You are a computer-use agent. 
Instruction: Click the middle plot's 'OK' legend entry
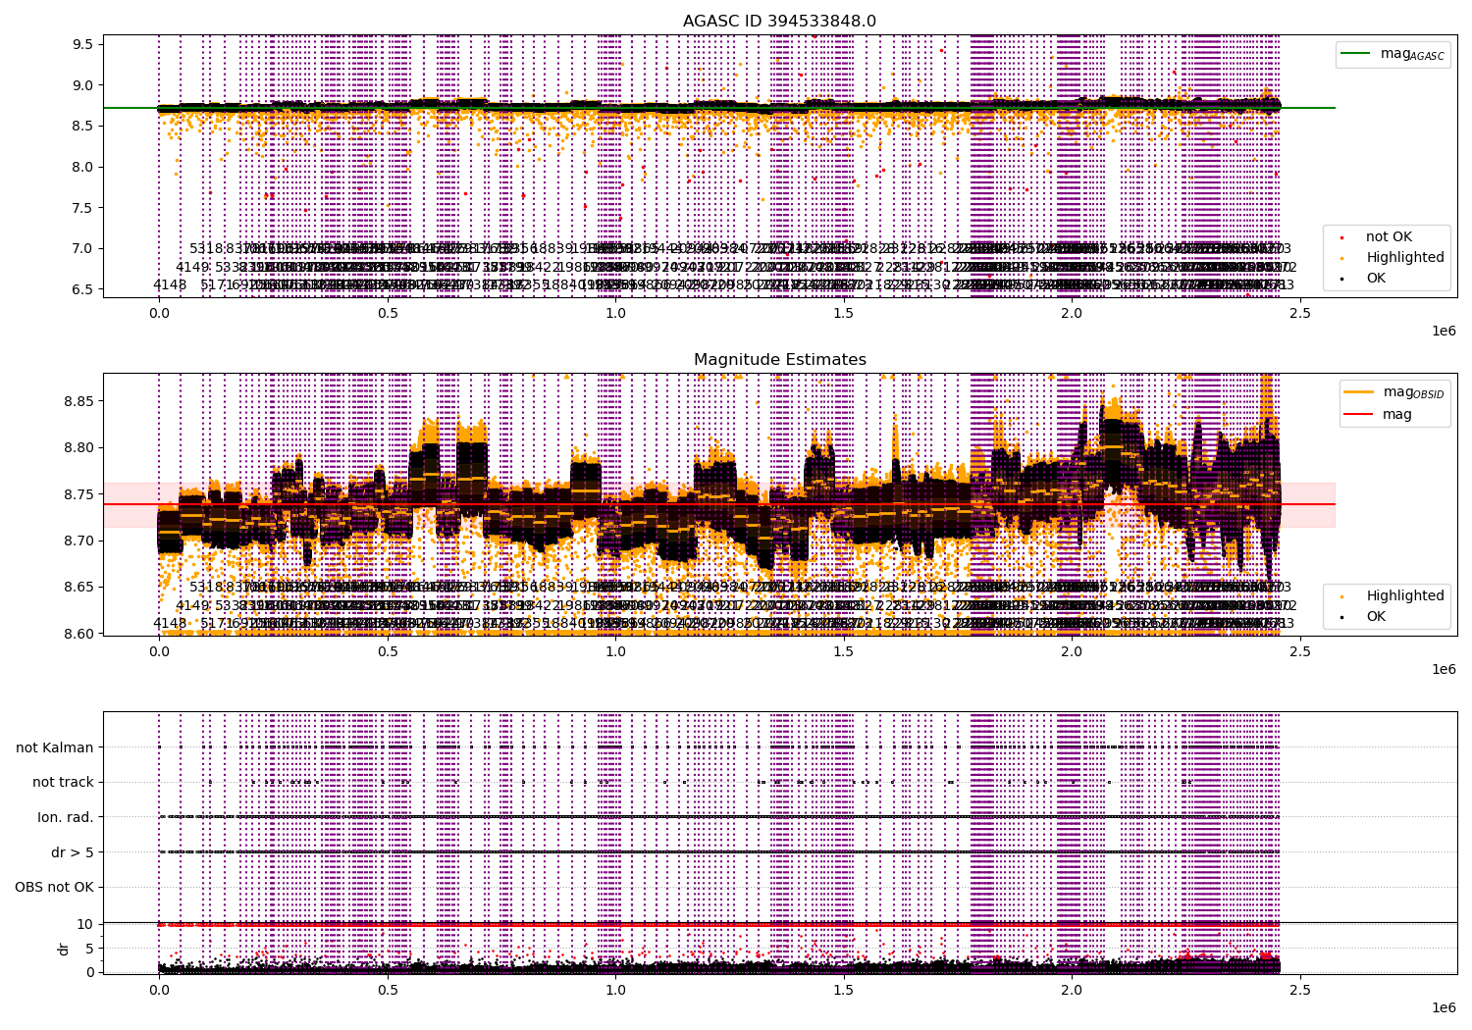tap(1376, 616)
